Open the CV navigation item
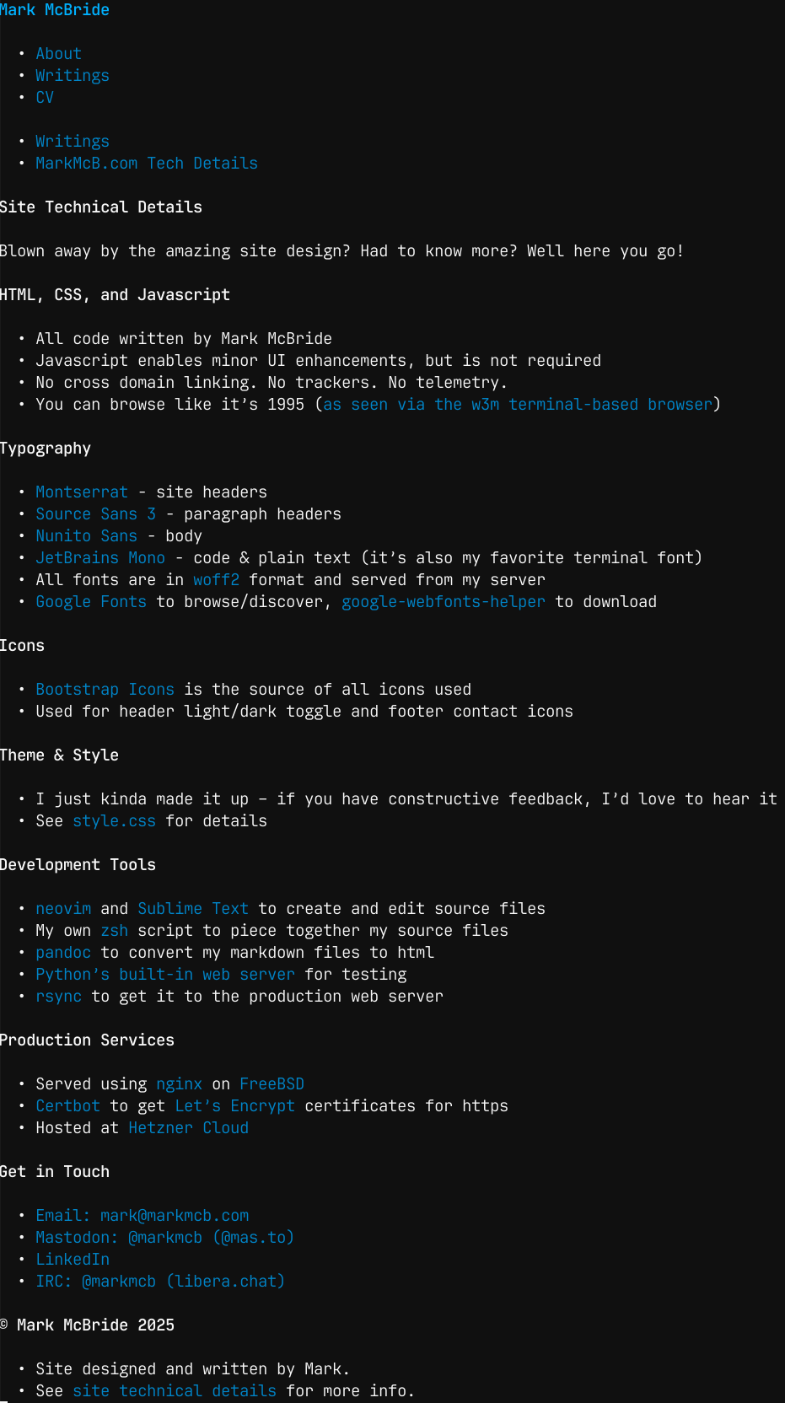785x1403 pixels. click(45, 98)
